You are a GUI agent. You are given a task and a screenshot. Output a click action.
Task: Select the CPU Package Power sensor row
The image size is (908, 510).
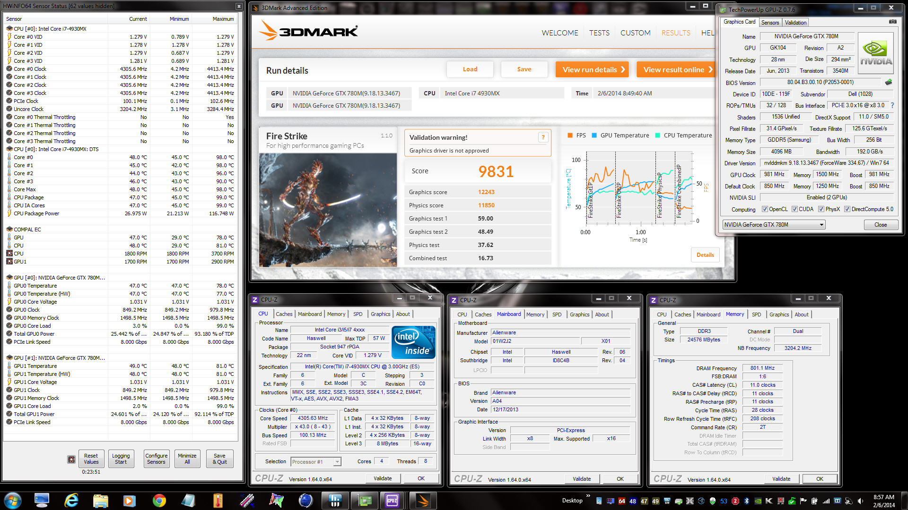121,213
